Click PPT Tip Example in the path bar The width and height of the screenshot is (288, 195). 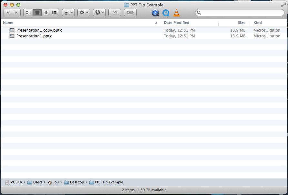[x=106, y=182]
